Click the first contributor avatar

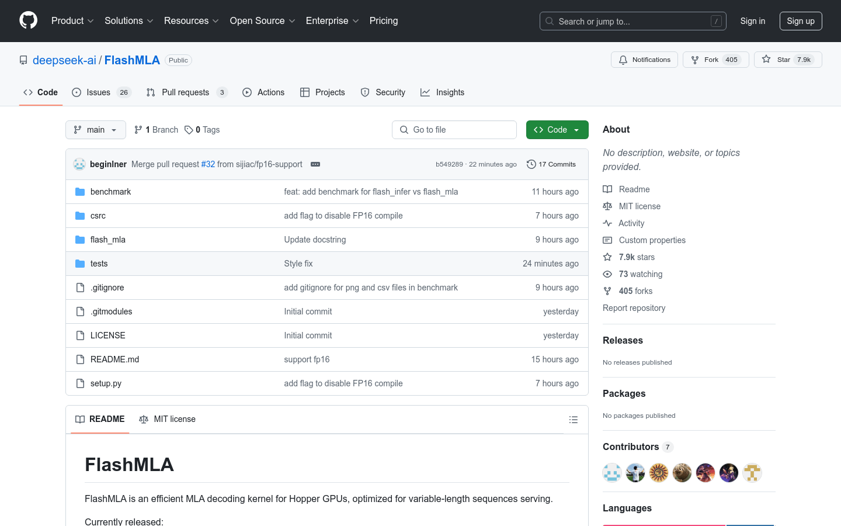click(612, 473)
